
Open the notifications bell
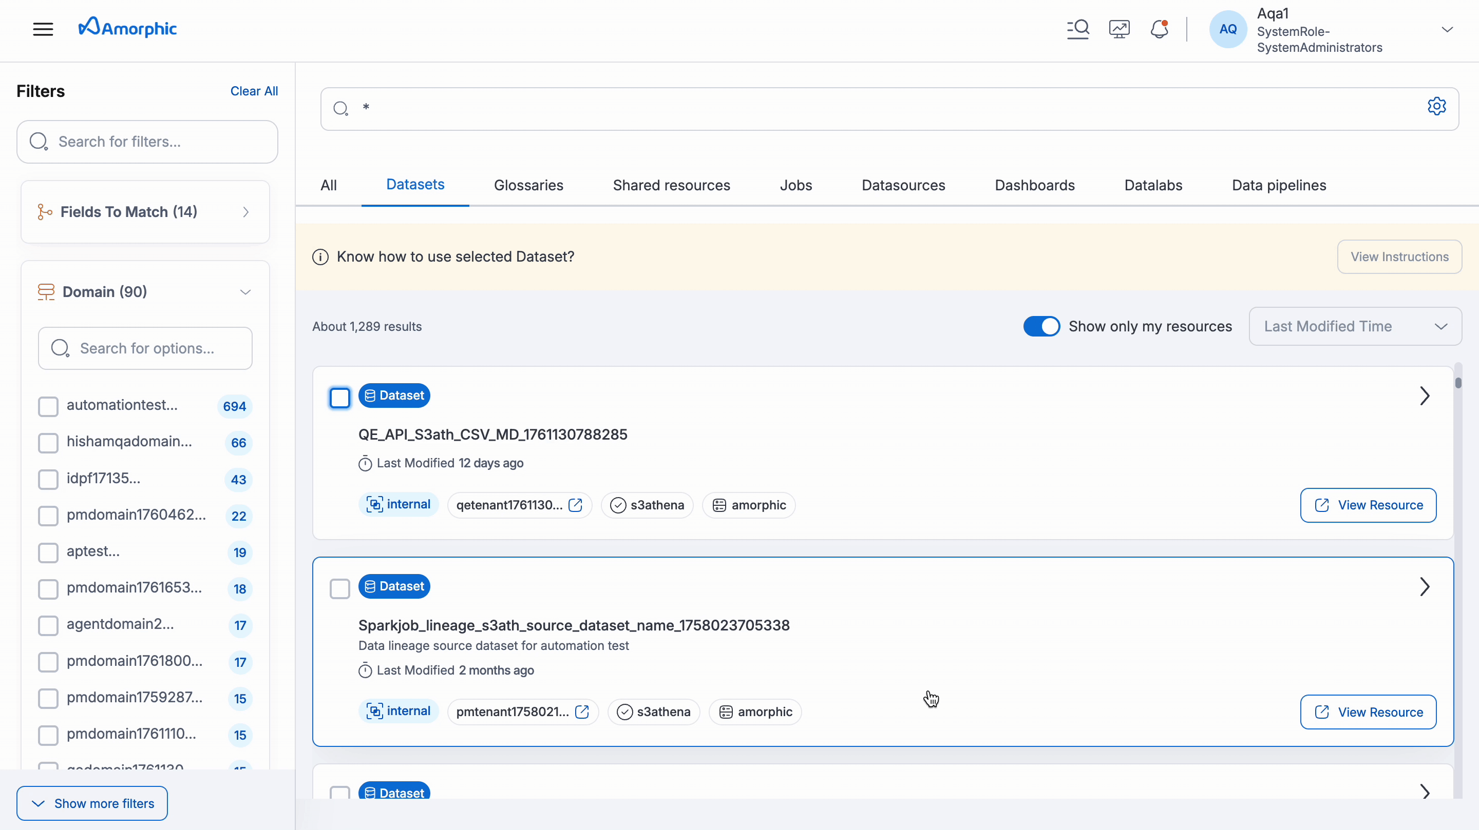[1160, 28]
